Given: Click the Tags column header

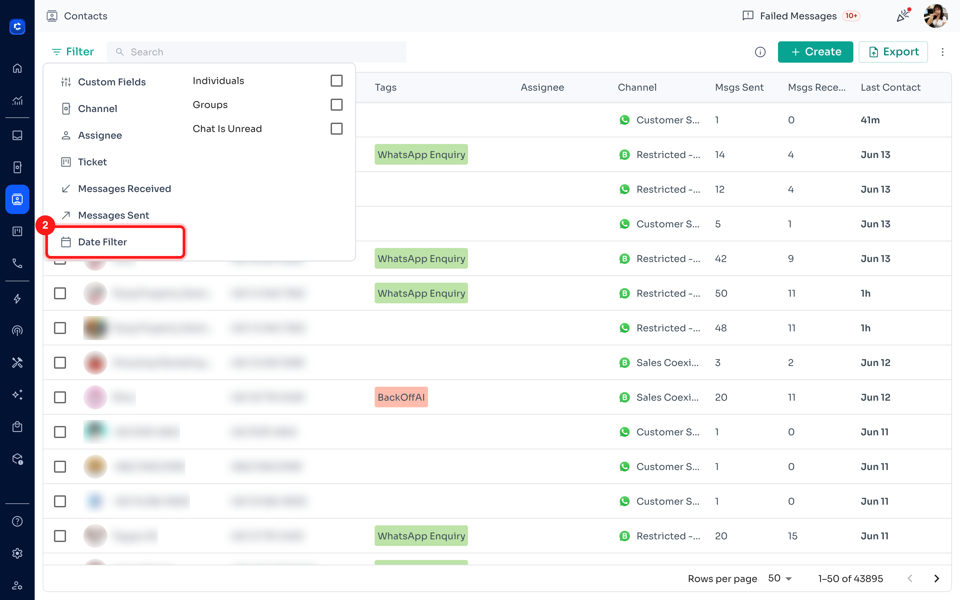Looking at the screenshot, I should (386, 87).
